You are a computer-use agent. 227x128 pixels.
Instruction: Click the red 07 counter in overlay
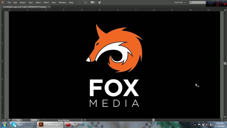tap(219, 4)
